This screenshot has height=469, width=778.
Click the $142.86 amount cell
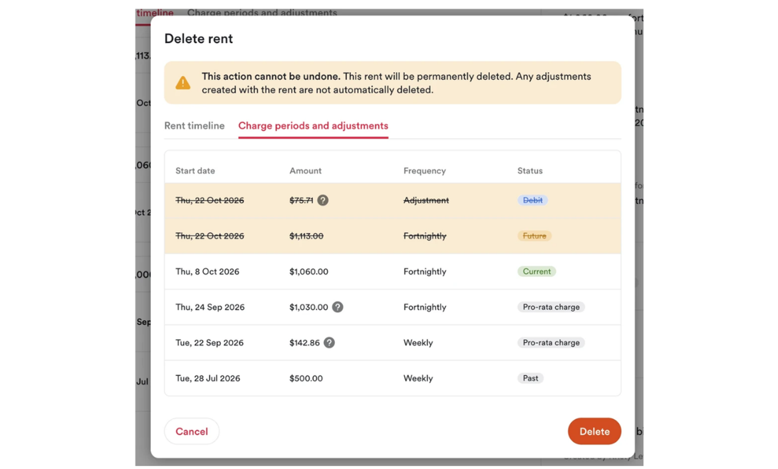304,343
